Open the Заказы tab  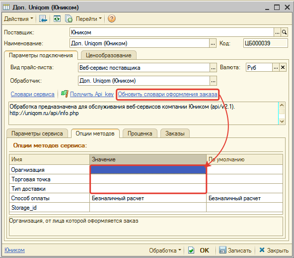click(x=175, y=133)
